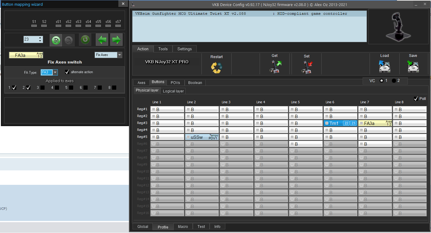The height and width of the screenshot is (233, 431).
Task: Toggle the alternate action checkbox
Action: (x=67, y=72)
